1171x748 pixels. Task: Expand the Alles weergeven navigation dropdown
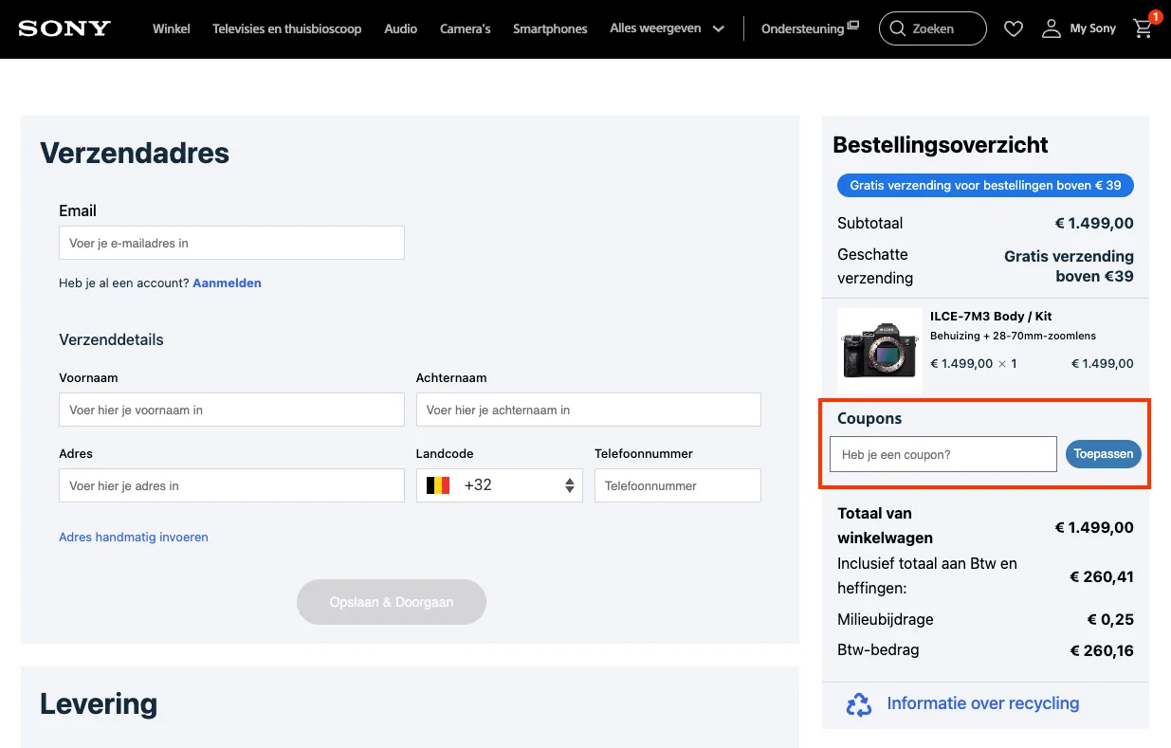coord(667,28)
